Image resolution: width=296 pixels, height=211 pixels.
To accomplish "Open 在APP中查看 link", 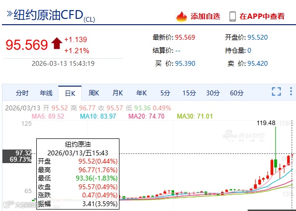I will point(262,16).
